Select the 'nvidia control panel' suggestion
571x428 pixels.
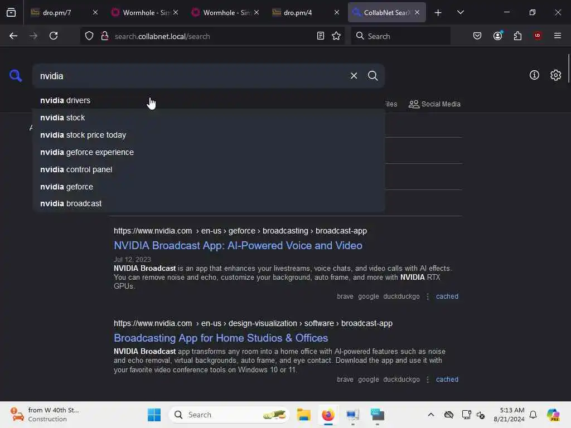tap(209, 169)
